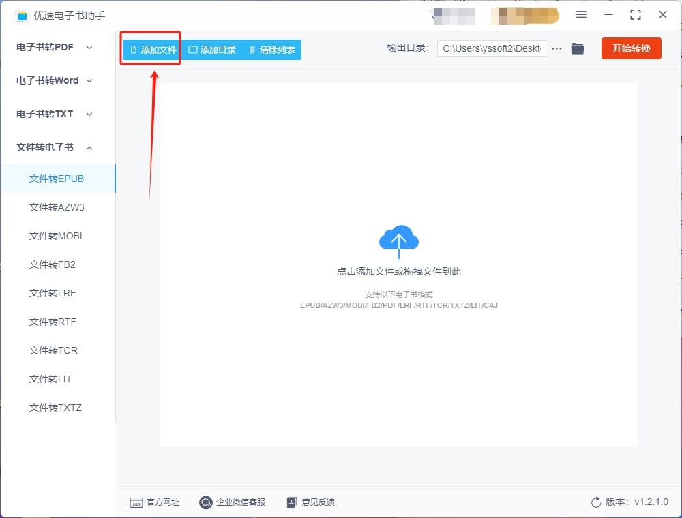Image resolution: width=682 pixels, height=518 pixels.
Task: Clear the list with 清除列表
Action: pos(272,50)
